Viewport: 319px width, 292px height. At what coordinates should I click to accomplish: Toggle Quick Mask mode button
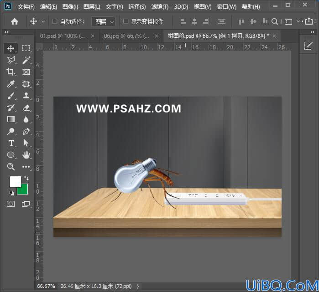click(10, 204)
